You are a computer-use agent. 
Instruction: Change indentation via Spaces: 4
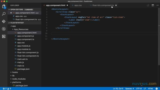[x=129, y=88]
